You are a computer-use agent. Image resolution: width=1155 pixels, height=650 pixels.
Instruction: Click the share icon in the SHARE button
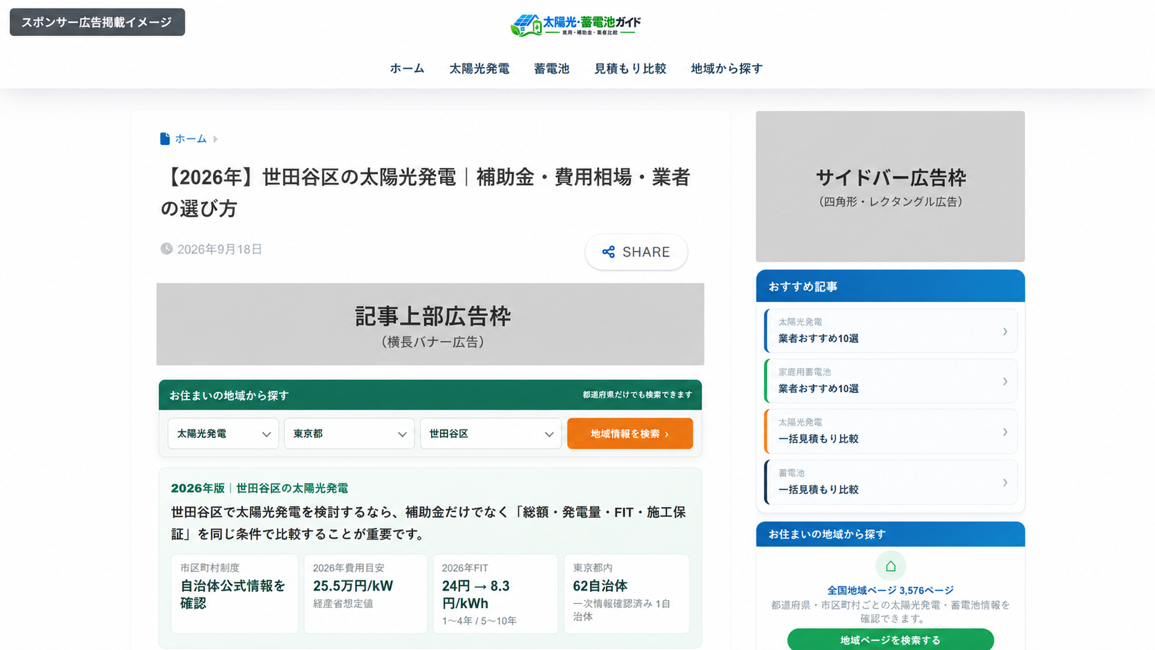coord(608,252)
